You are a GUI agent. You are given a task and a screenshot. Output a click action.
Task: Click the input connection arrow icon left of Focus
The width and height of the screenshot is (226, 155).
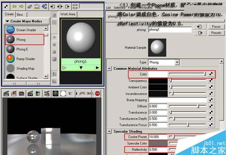point(199,27)
